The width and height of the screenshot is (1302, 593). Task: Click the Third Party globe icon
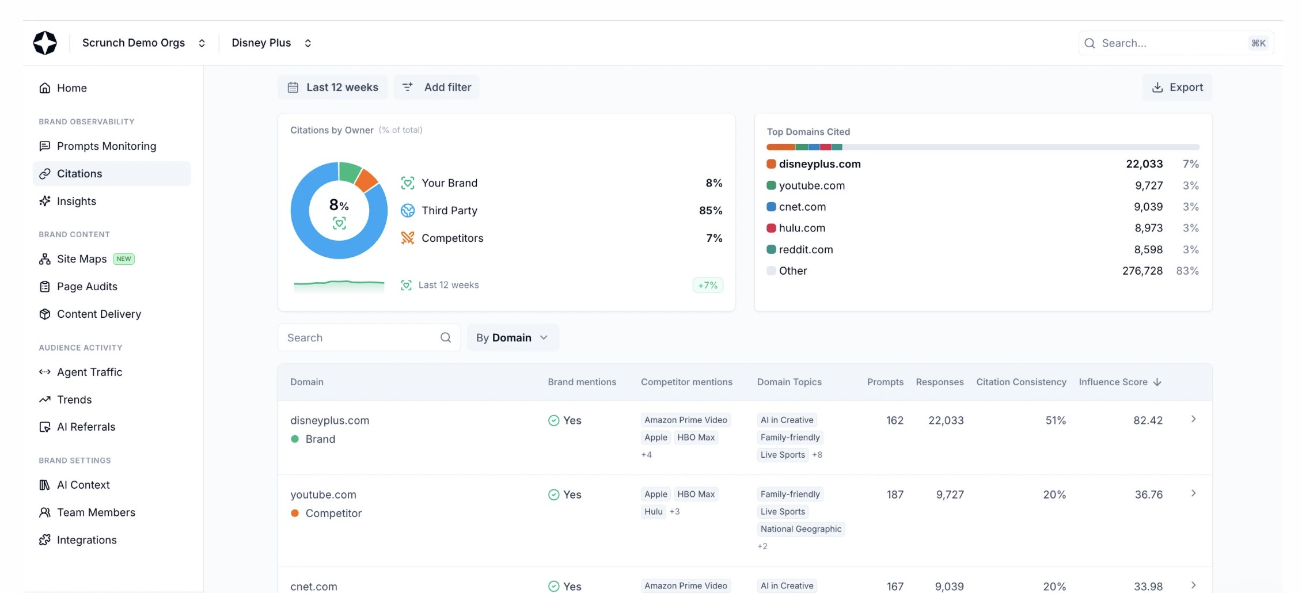(x=408, y=211)
